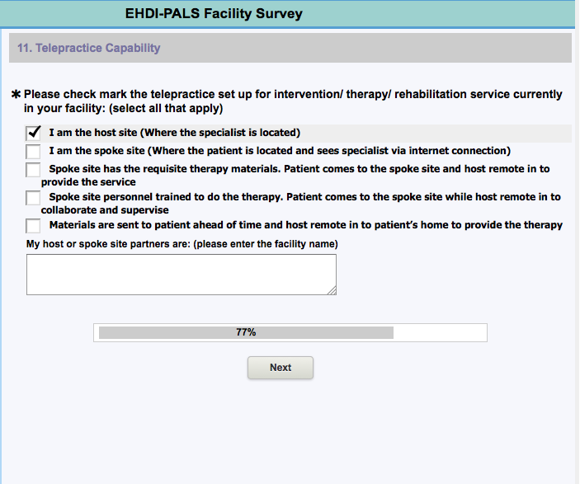The image size is (580, 484).
Task: Click the 'I am the spoke site' label text
Action: [280, 151]
